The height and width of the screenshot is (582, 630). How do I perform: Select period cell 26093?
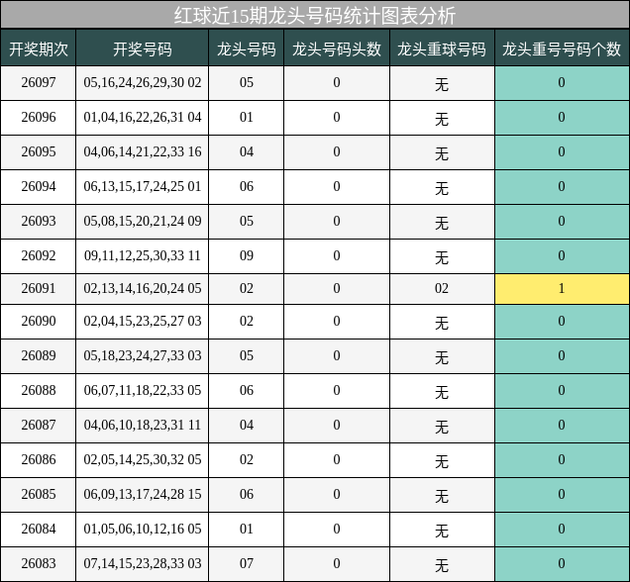[x=39, y=221]
